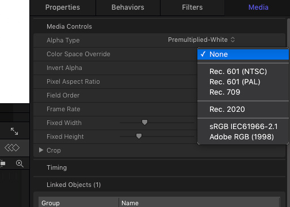
Task: Click the Pixel Aspect Ratio label
Action: 73,81
